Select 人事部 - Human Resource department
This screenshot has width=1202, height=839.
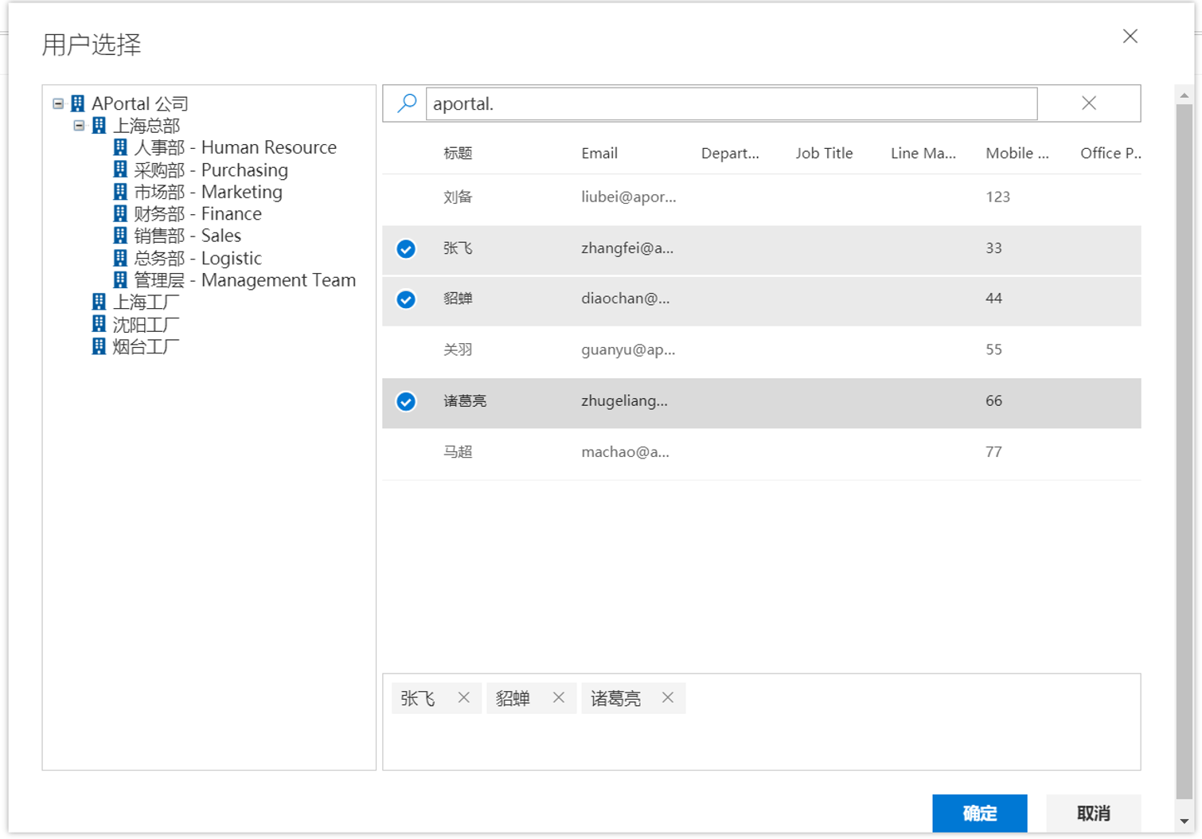[235, 147]
